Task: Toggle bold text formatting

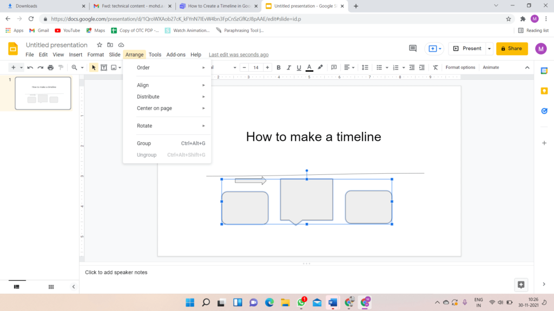Action: pyautogui.click(x=279, y=67)
